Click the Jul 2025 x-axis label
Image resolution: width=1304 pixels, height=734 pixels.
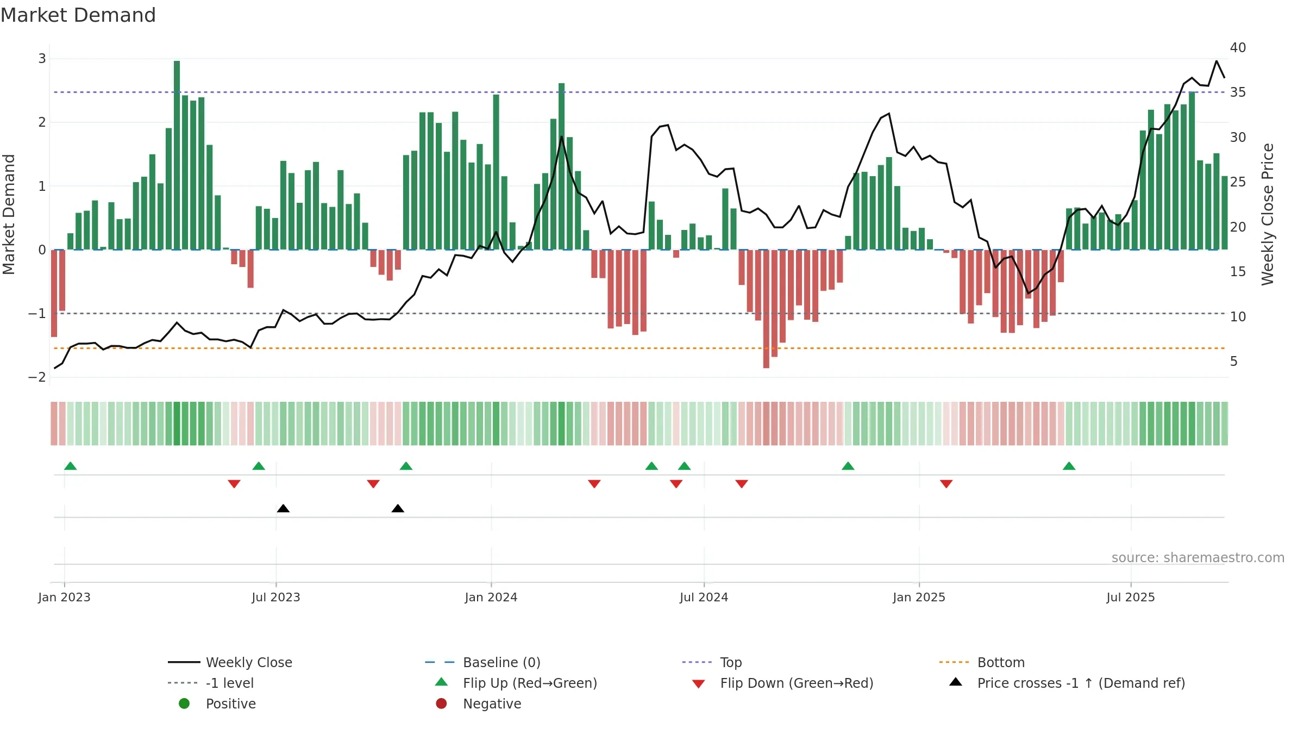[1131, 597]
